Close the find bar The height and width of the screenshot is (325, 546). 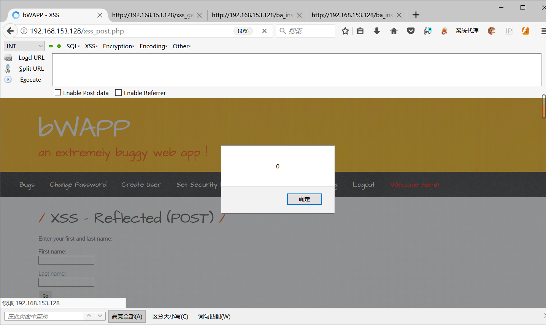click(x=544, y=316)
